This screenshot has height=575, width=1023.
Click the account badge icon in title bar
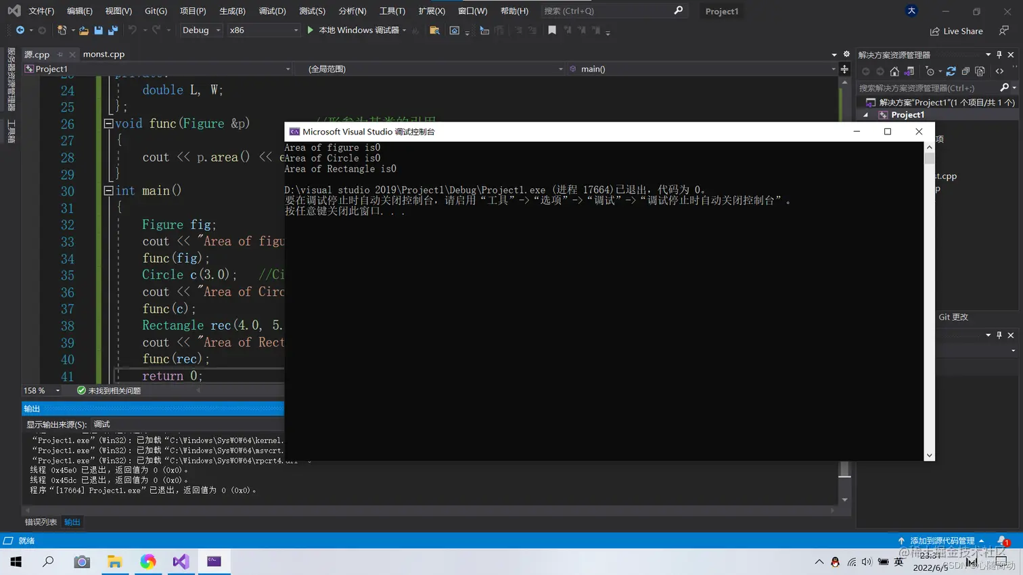[911, 11]
